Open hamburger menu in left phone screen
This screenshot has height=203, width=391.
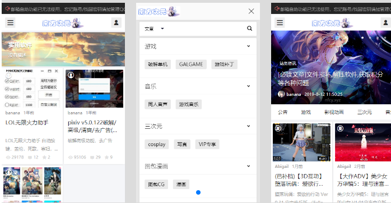10,23
